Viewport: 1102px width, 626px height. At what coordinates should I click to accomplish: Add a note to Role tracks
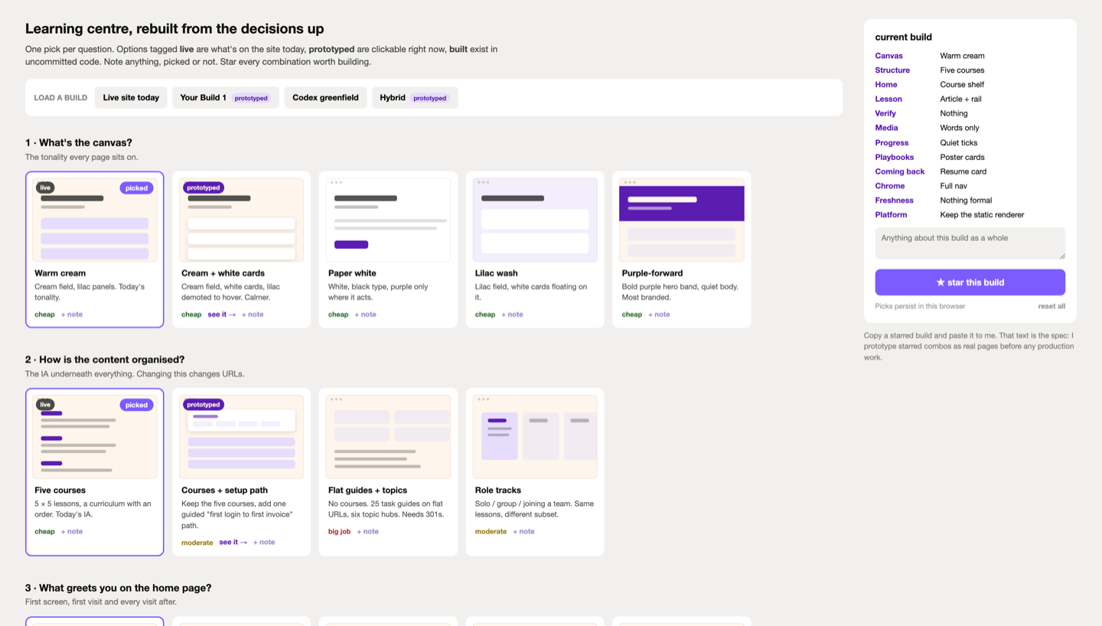coord(524,531)
